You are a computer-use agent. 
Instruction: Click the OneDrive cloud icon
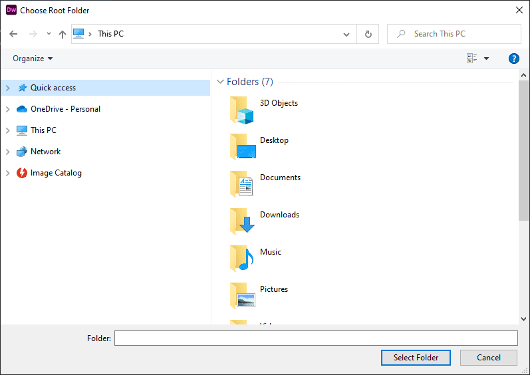coord(22,109)
